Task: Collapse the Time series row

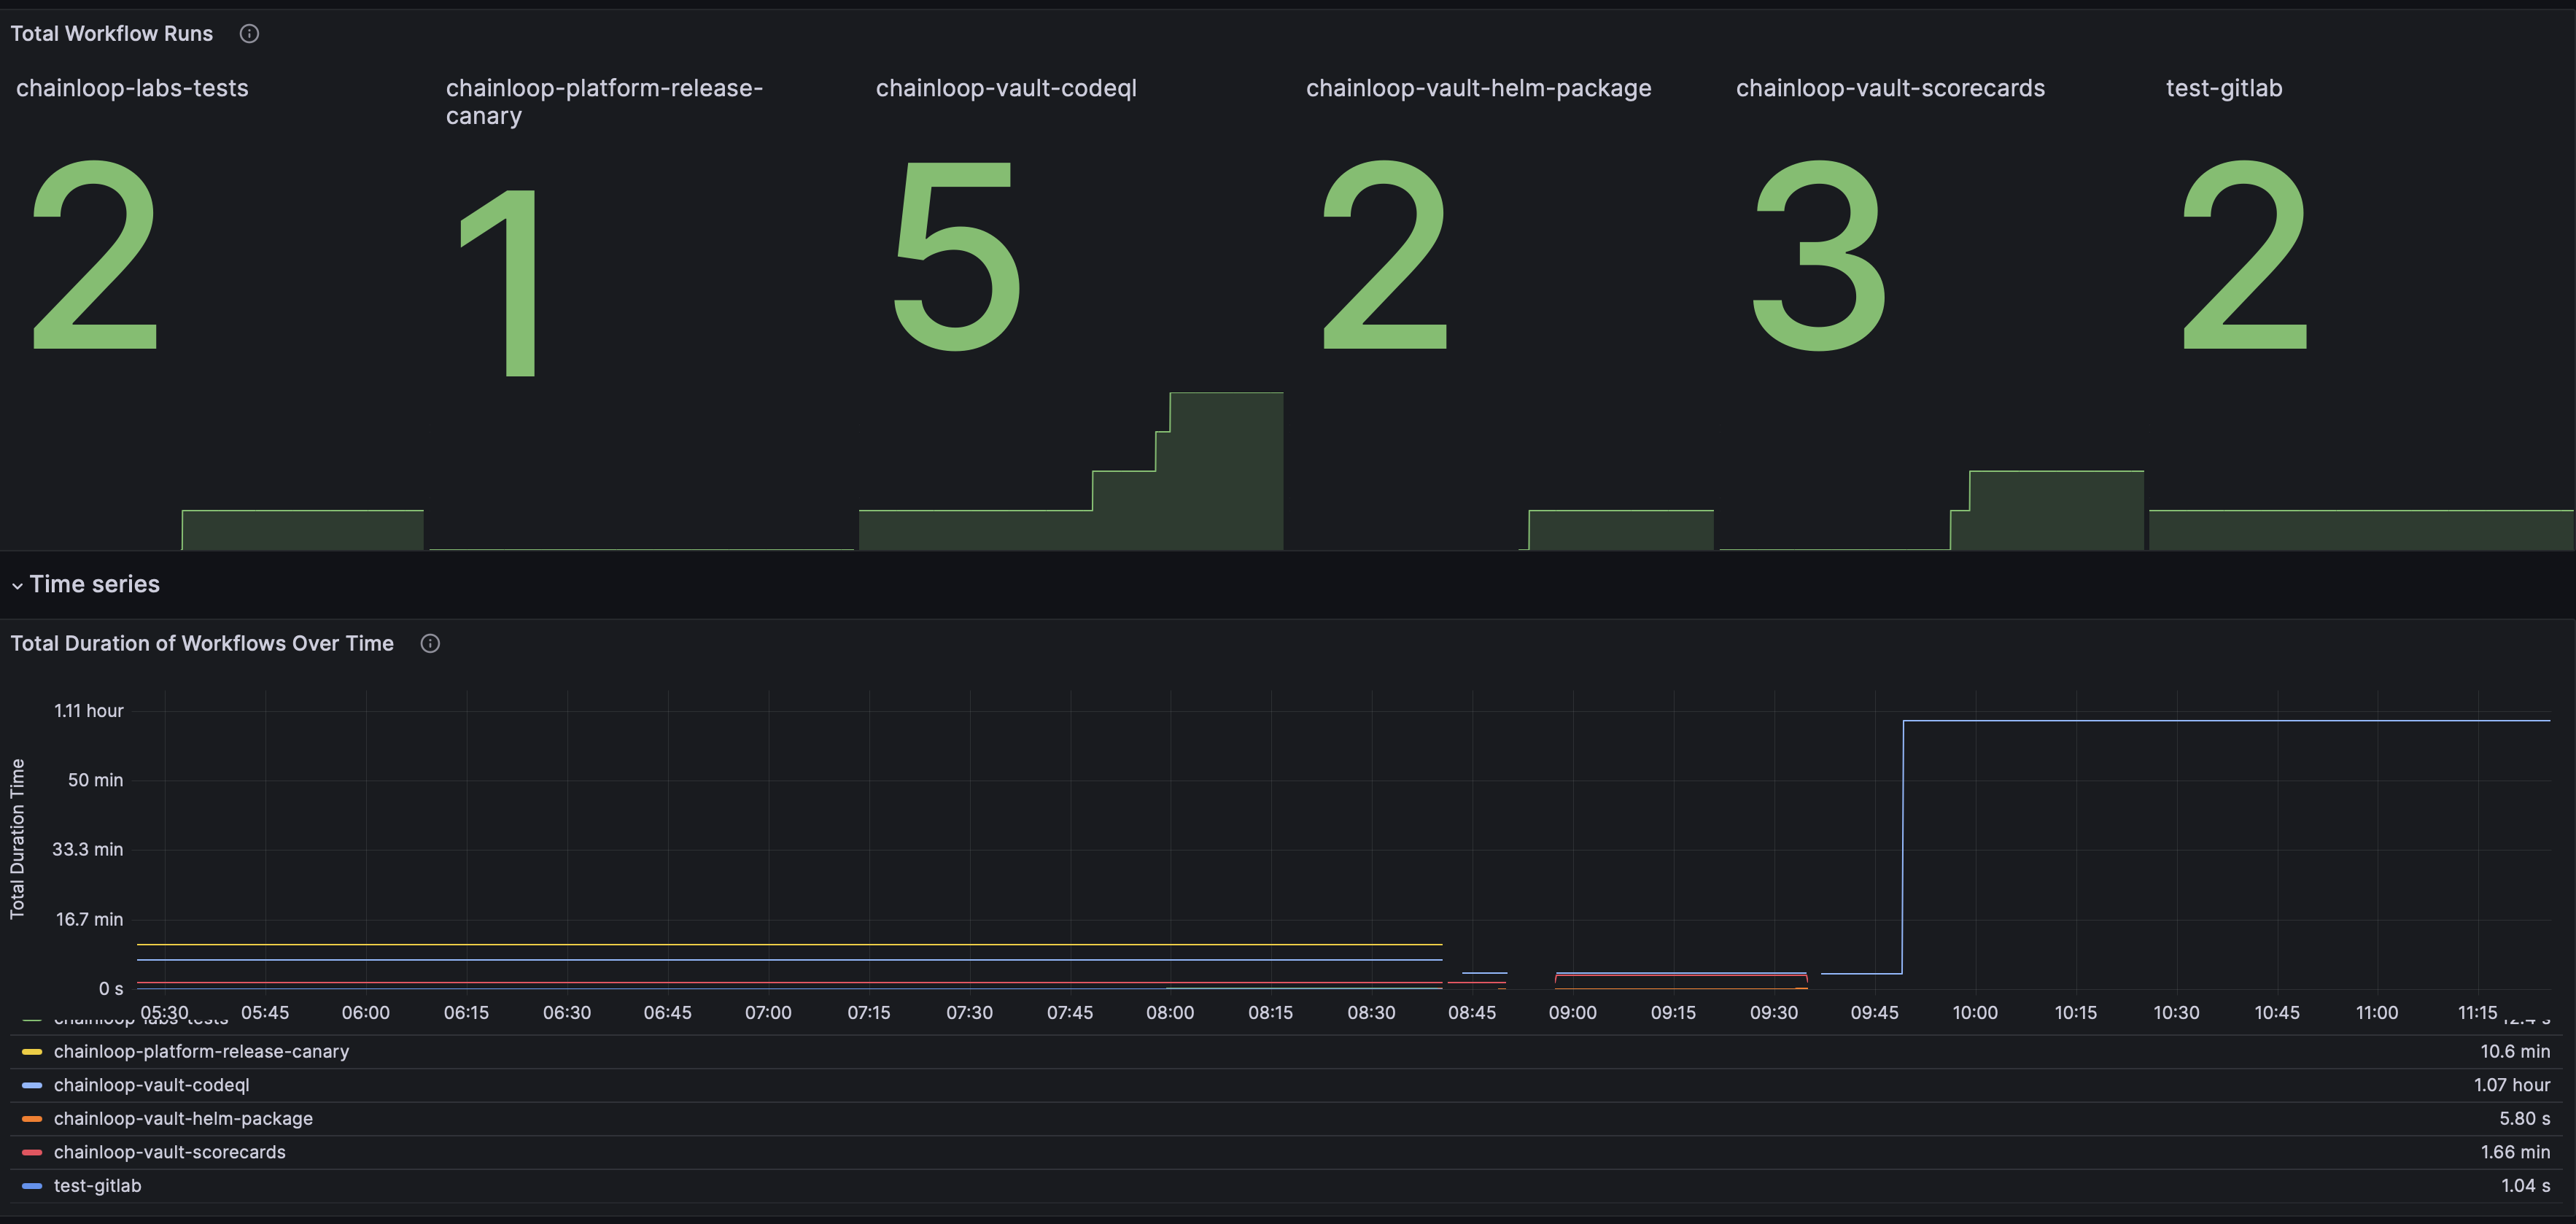Action: pos(17,586)
